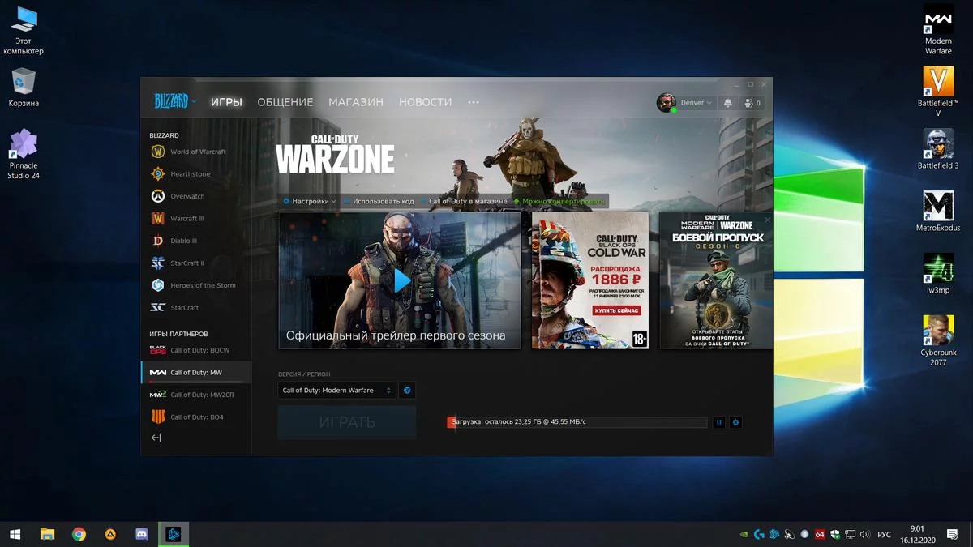This screenshot has height=547, width=973.
Task: Switch input language РУС indicator
Action: point(885,535)
